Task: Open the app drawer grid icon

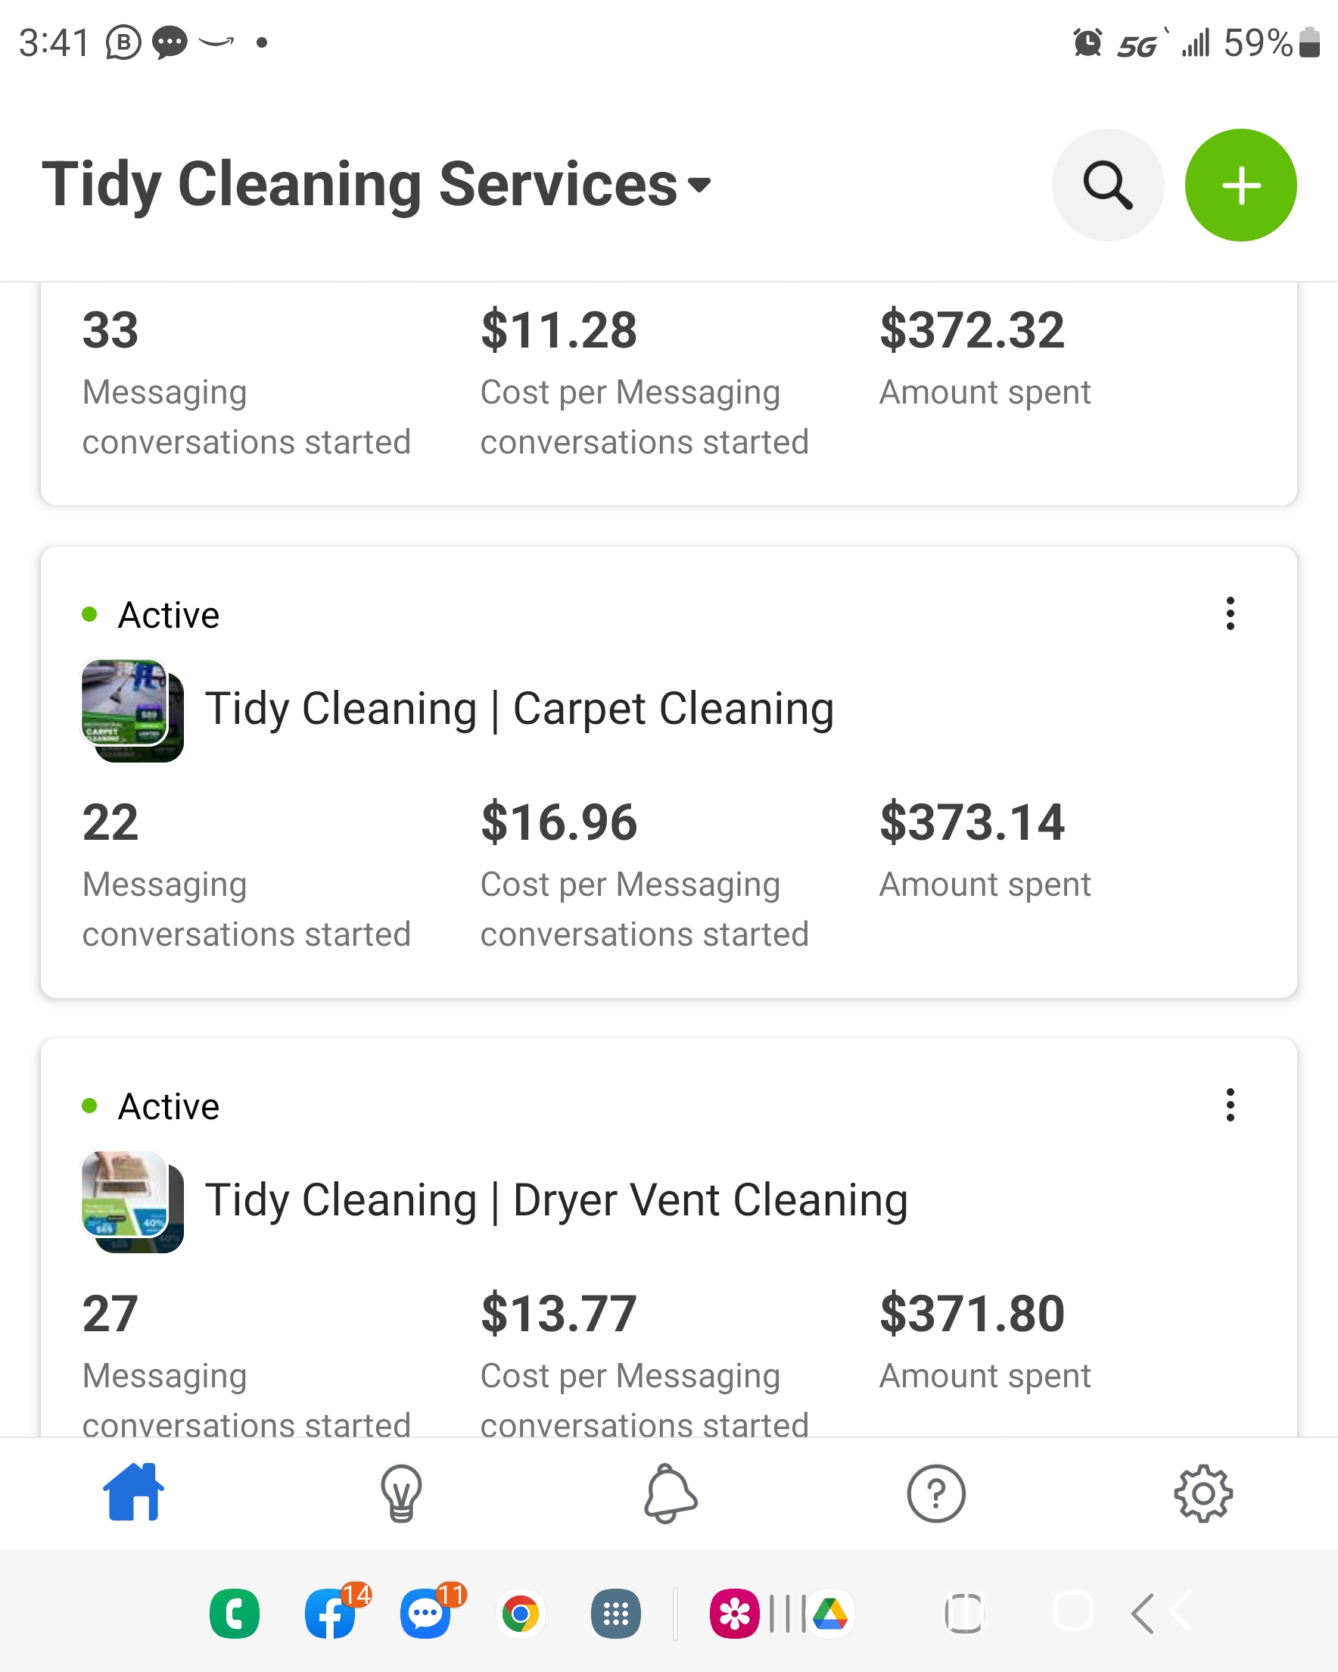Action: click(x=615, y=1614)
